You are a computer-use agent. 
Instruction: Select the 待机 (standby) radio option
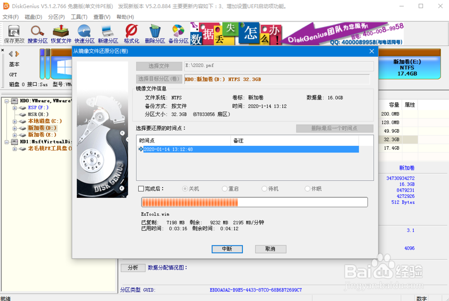tap(264, 189)
